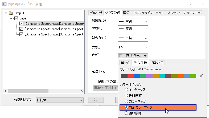This screenshot has width=209, height=118.
Task: Switch to the カラーマップ tab
Action: [192, 13]
